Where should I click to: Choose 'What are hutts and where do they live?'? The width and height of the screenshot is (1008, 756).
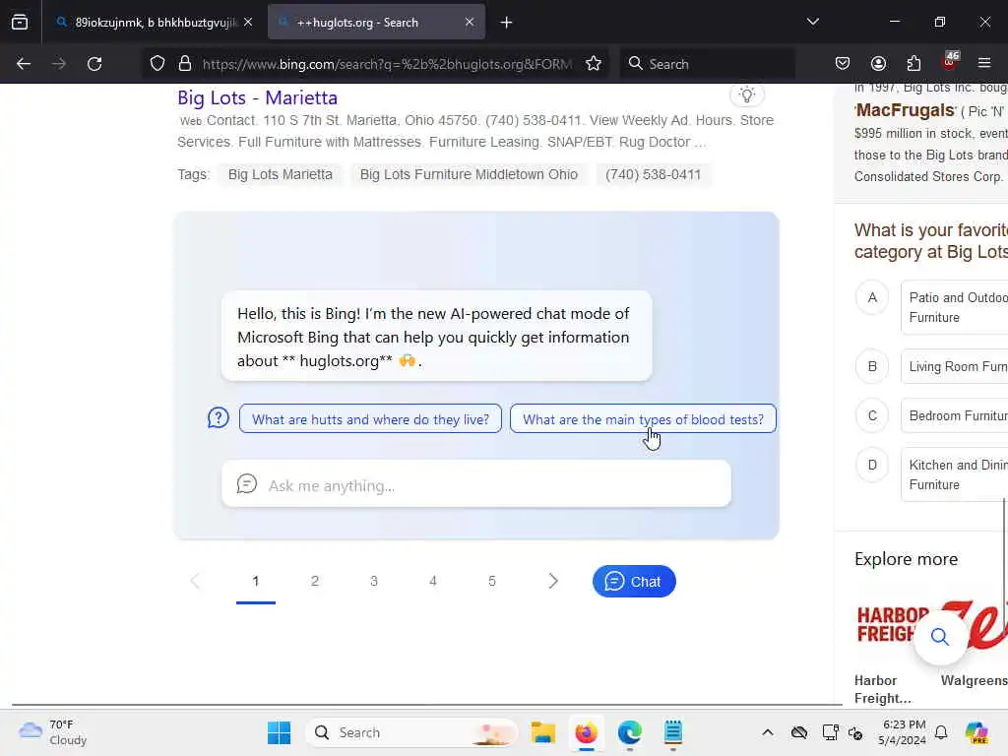[370, 419]
